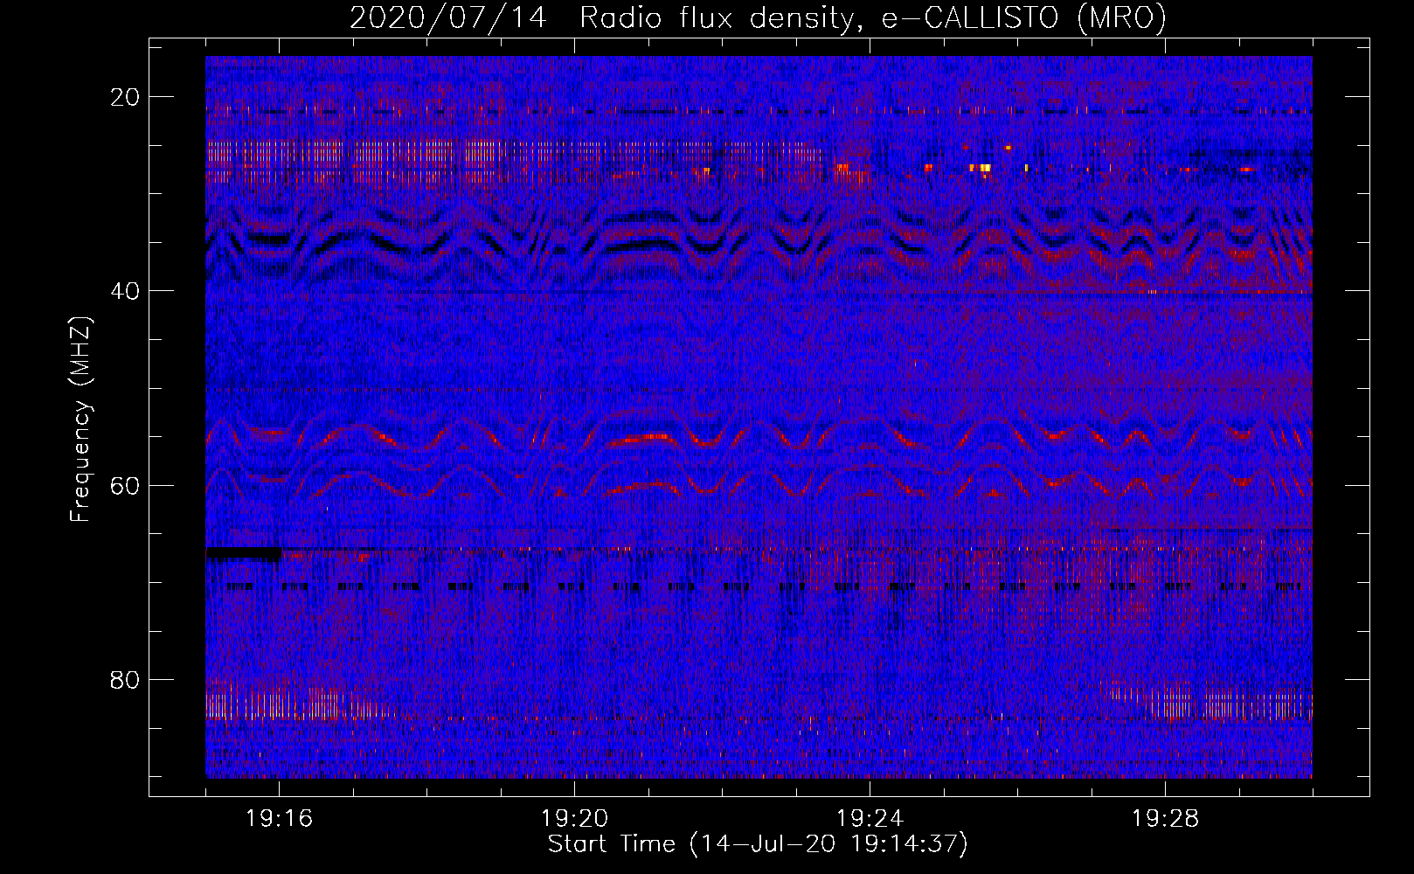The height and width of the screenshot is (874, 1414).
Task: Click the 'Frequency (MHZ)' y-axis label
Action: pos(80,420)
